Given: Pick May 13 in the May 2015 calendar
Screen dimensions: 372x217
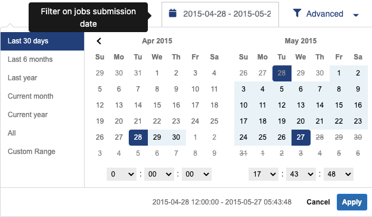Looking at the screenshot, I should (300, 105).
